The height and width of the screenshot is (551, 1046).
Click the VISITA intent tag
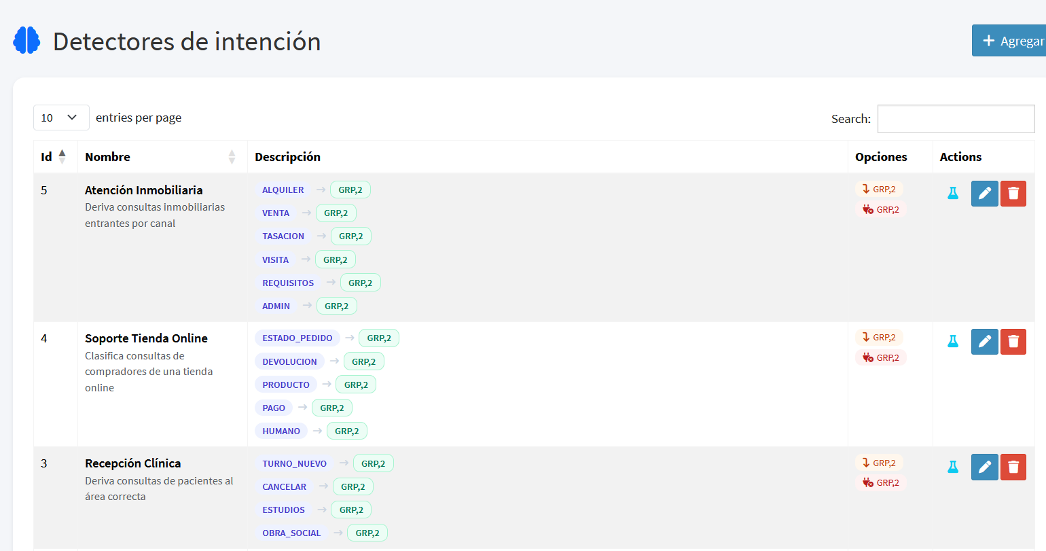click(x=276, y=260)
